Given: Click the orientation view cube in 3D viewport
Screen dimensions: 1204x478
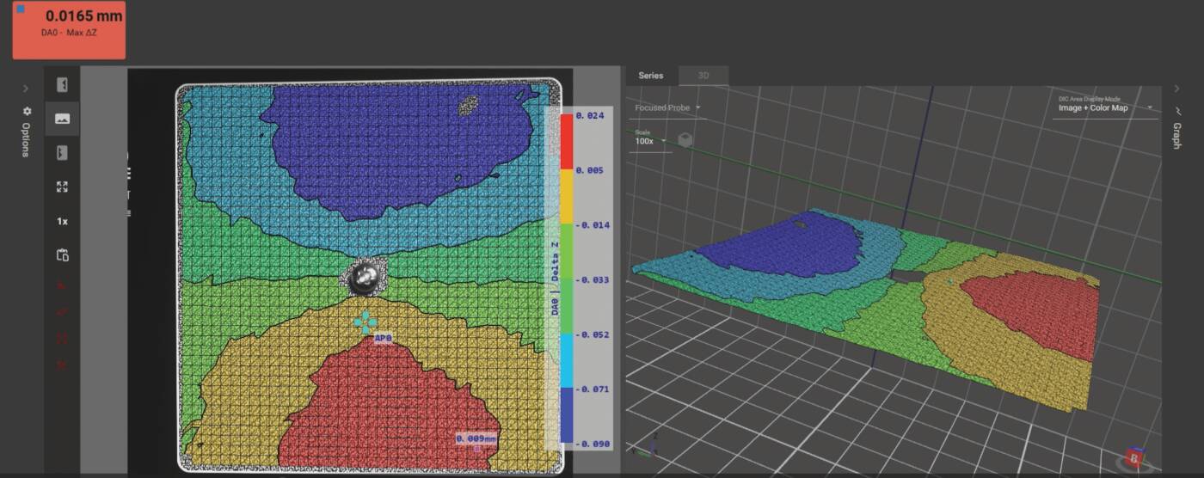Looking at the screenshot, I should coord(1134,458).
